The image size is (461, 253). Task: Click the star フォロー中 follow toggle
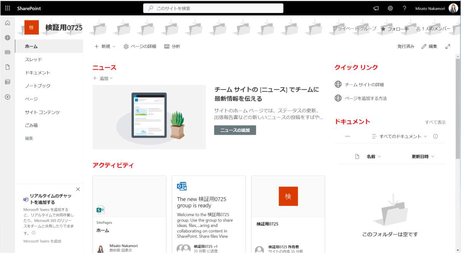[395, 29]
